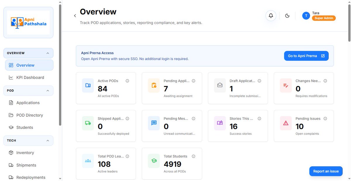The width and height of the screenshot is (351, 181).
Task: Show info for Total Students card
Action: point(193,156)
